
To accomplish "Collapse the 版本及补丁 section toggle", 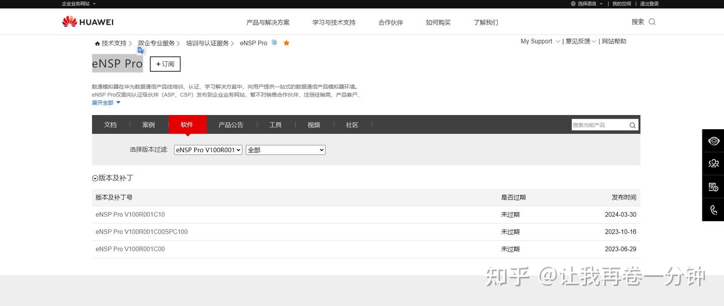I will coord(95,178).
